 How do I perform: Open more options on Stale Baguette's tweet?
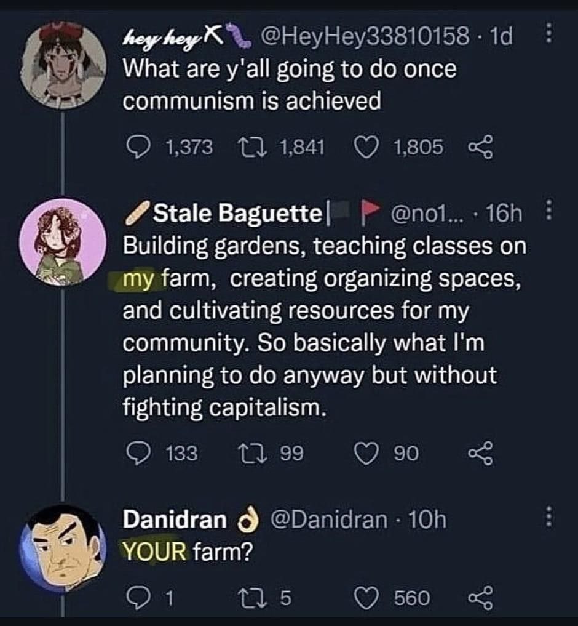pyautogui.click(x=550, y=213)
